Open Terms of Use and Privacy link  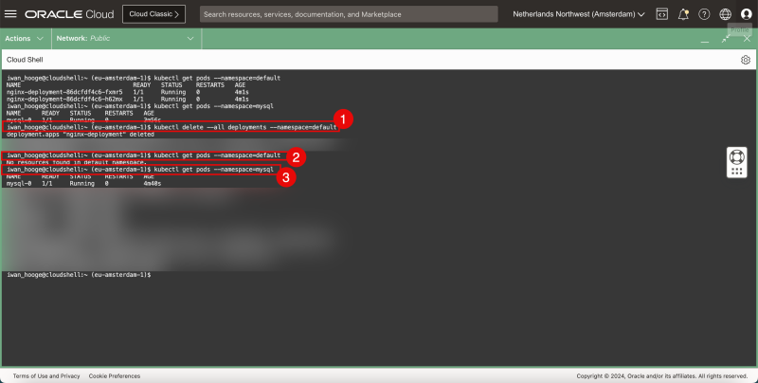point(46,375)
